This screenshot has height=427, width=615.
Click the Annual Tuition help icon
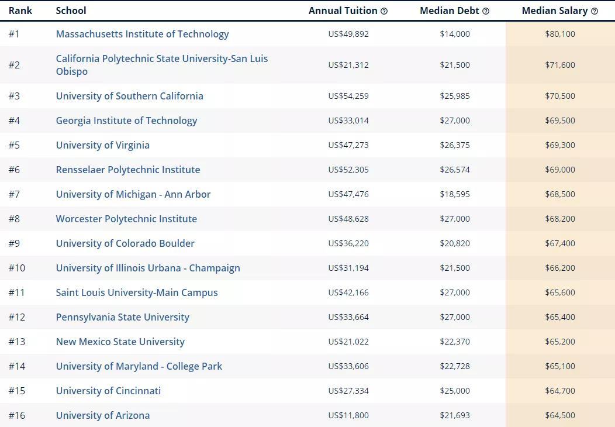pyautogui.click(x=384, y=11)
